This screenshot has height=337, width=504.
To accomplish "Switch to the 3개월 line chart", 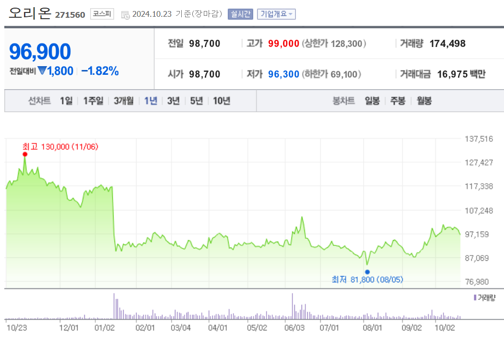I will 123,101.
